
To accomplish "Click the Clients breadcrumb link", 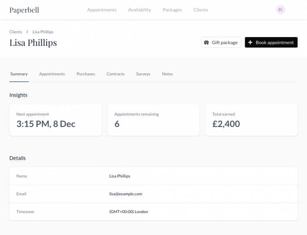I will pyautogui.click(x=16, y=32).
